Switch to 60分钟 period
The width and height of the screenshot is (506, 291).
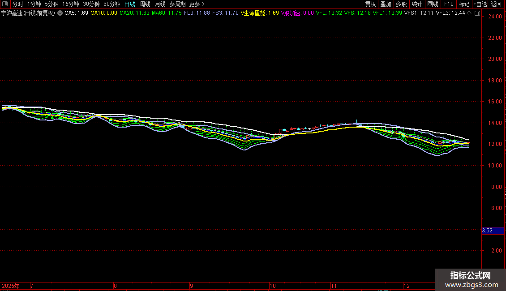click(112, 4)
